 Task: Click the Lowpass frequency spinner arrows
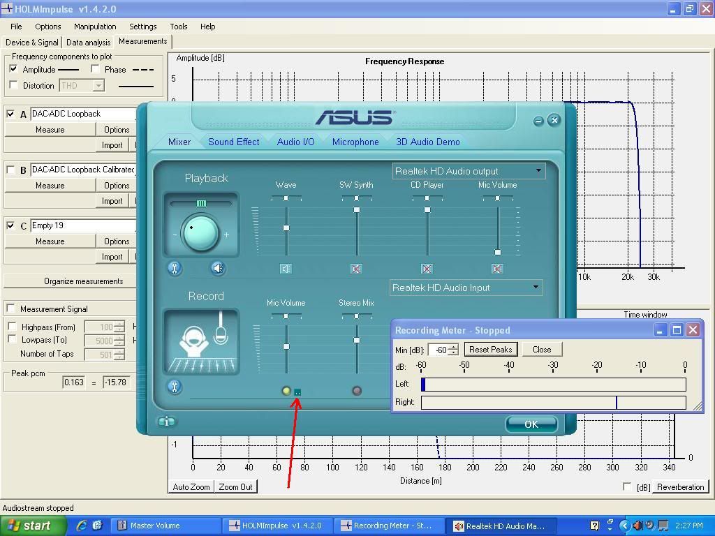point(119,341)
